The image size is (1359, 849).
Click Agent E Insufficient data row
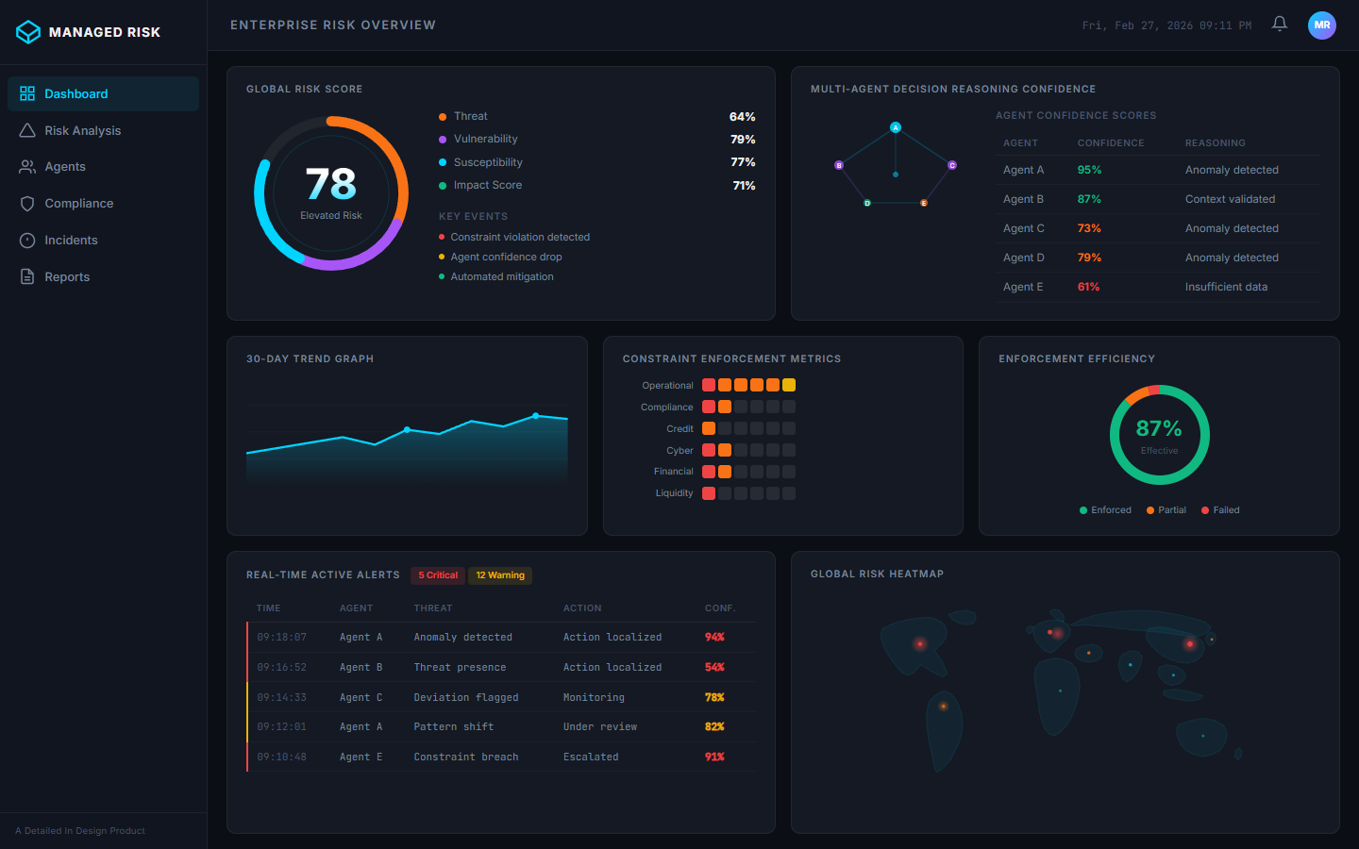(1158, 287)
